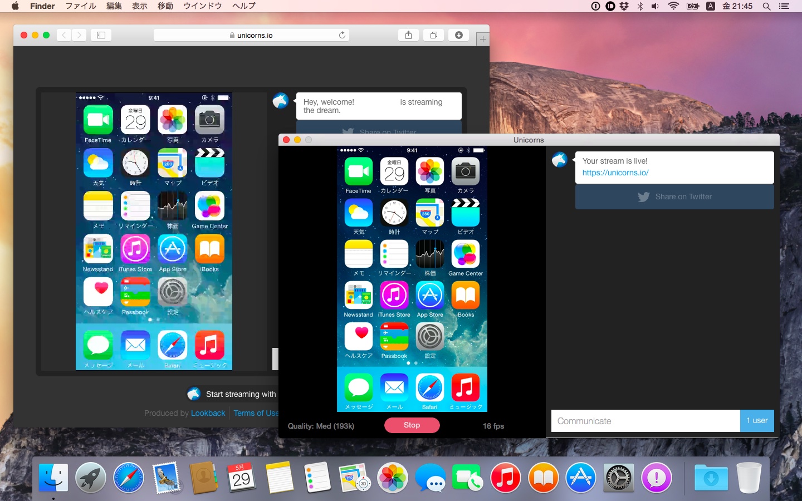The height and width of the screenshot is (501, 802).
Task: Show the Safari sidebar
Action: (x=101, y=35)
